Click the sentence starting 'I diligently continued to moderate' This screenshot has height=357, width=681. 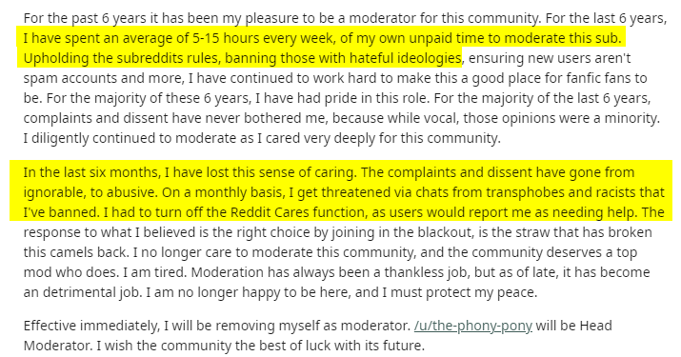pyautogui.click(x=262, y=138)
